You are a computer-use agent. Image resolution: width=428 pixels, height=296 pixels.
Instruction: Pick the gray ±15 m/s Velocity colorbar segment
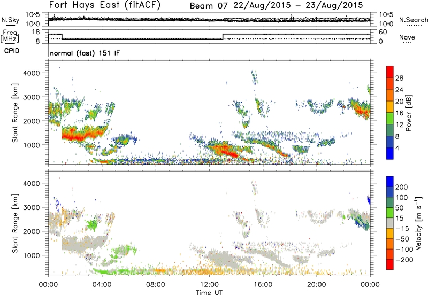(x=390, y=223)
